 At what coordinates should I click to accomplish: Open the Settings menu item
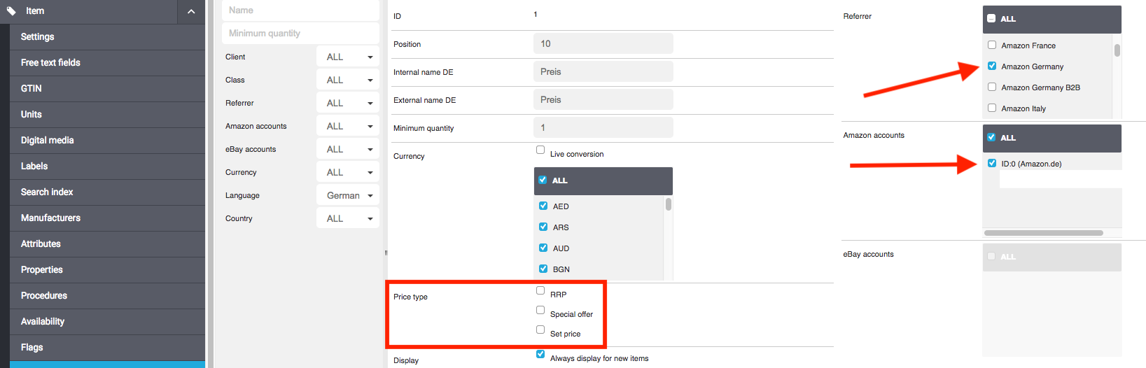38,36
